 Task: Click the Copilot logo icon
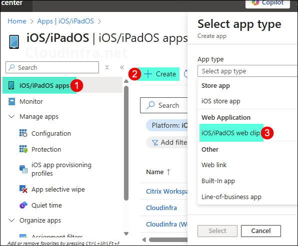coord(255,2)
